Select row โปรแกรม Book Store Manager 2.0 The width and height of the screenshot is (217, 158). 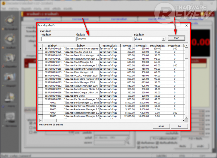[x=111, y=79]
